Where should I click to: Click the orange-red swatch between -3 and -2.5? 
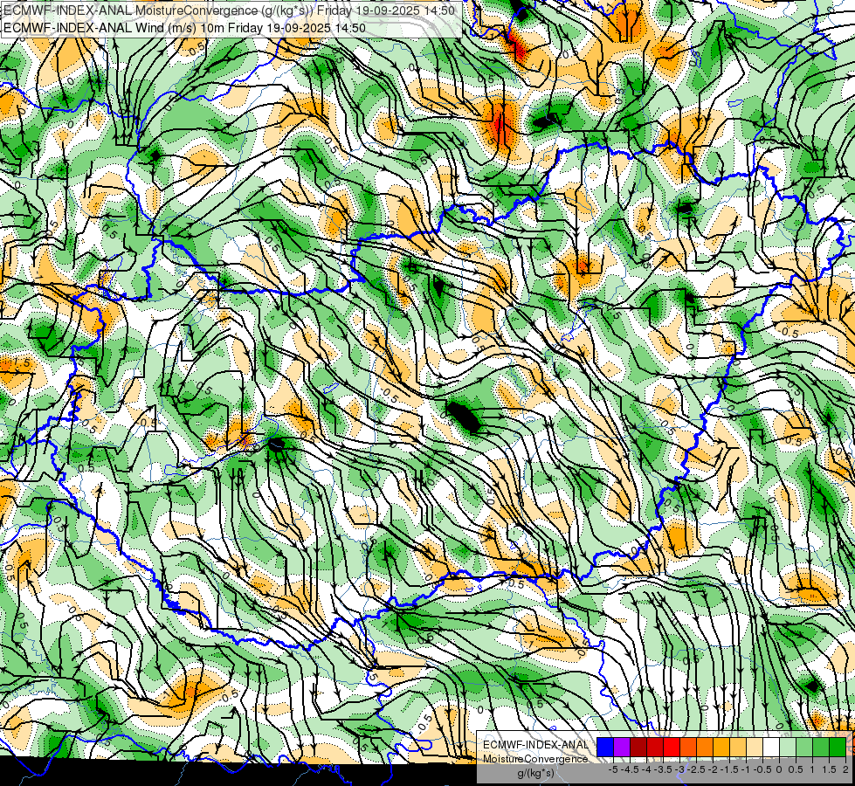(688, 747)
